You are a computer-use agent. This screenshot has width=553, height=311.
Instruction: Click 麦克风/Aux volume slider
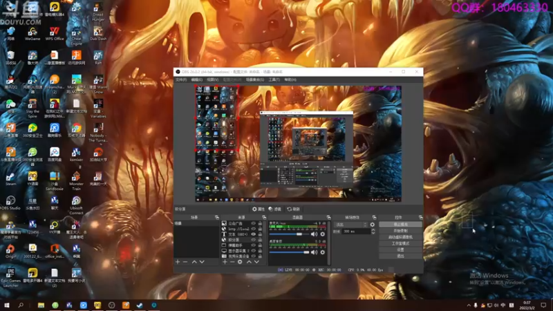click(x=289, y=234)
